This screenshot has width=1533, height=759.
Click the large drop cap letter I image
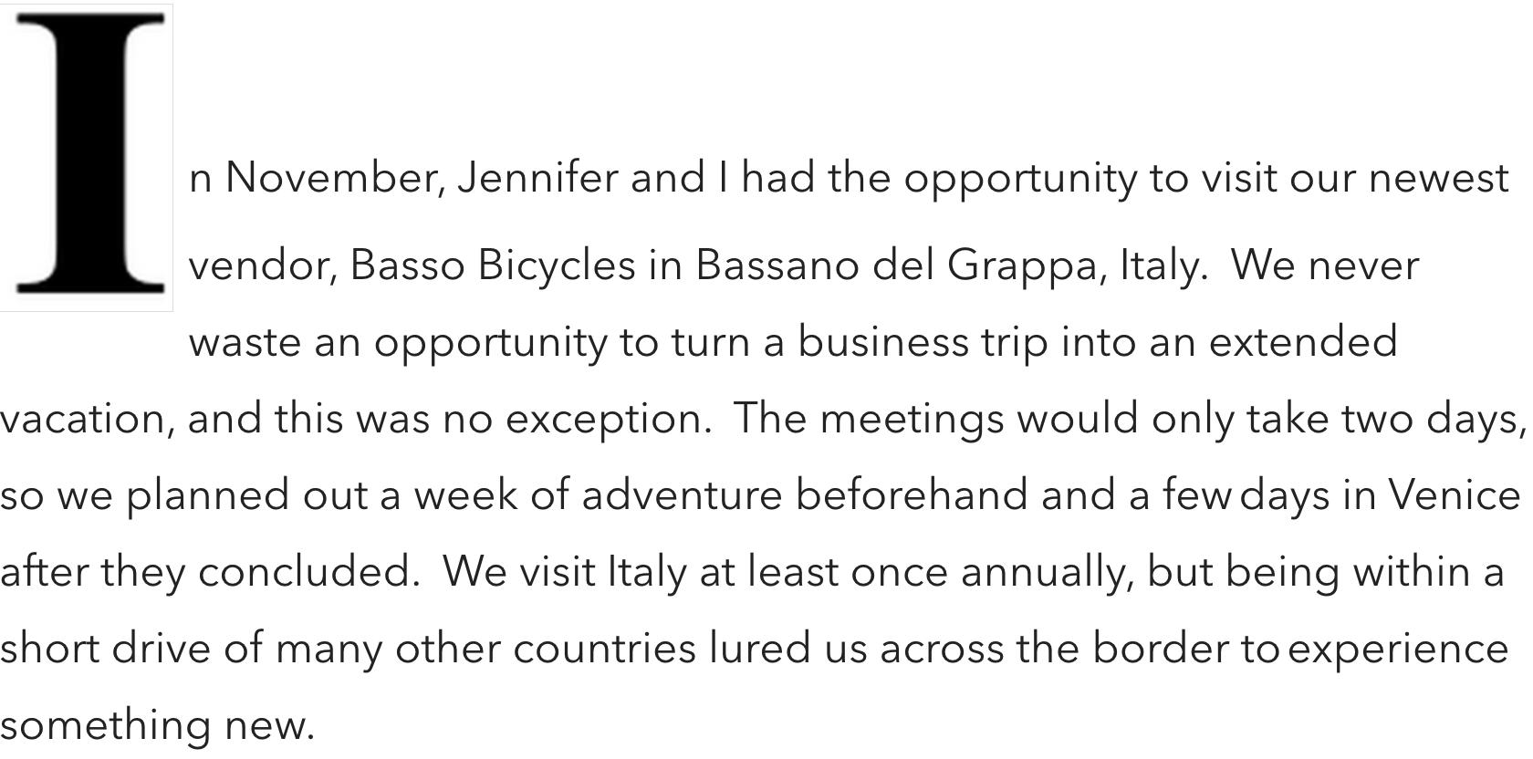(87, 157)
